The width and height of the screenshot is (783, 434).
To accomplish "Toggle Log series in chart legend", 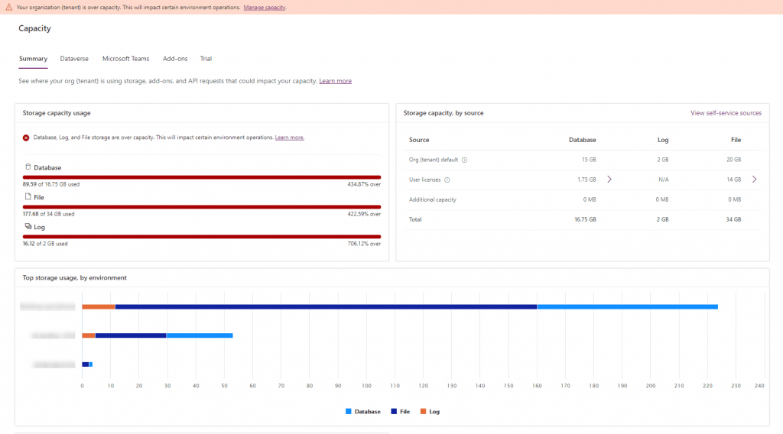I will pyautogui.click(x=430, y=412).
